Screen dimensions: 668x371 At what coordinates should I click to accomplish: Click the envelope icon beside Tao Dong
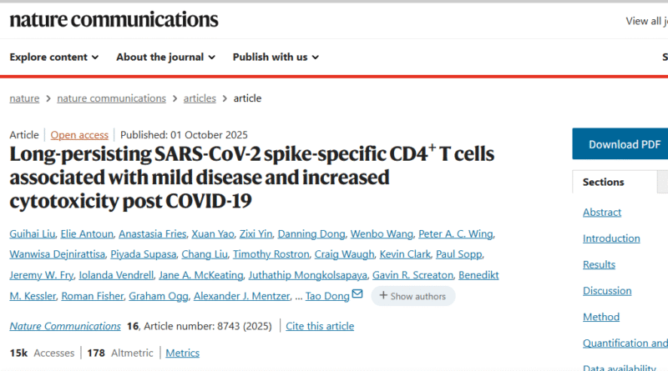coord(357,294)
